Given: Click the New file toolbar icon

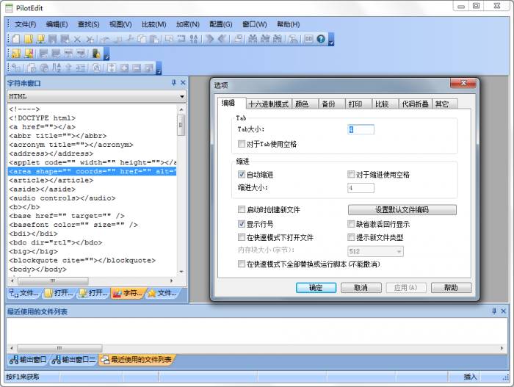Looking at the screenshot, I should (x=15, y=39).
